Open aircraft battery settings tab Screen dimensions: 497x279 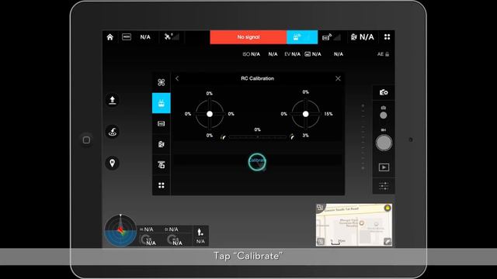pyautogui.click(x=162, y=144)
